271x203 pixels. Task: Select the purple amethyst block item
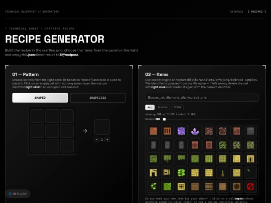(181, 131)
